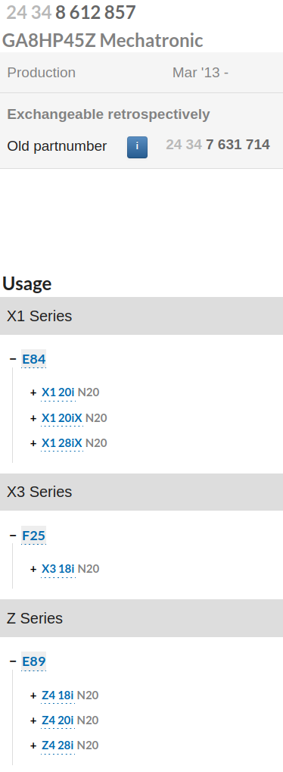Click the blue info icon beside Old partnumber

click(137, 147)
